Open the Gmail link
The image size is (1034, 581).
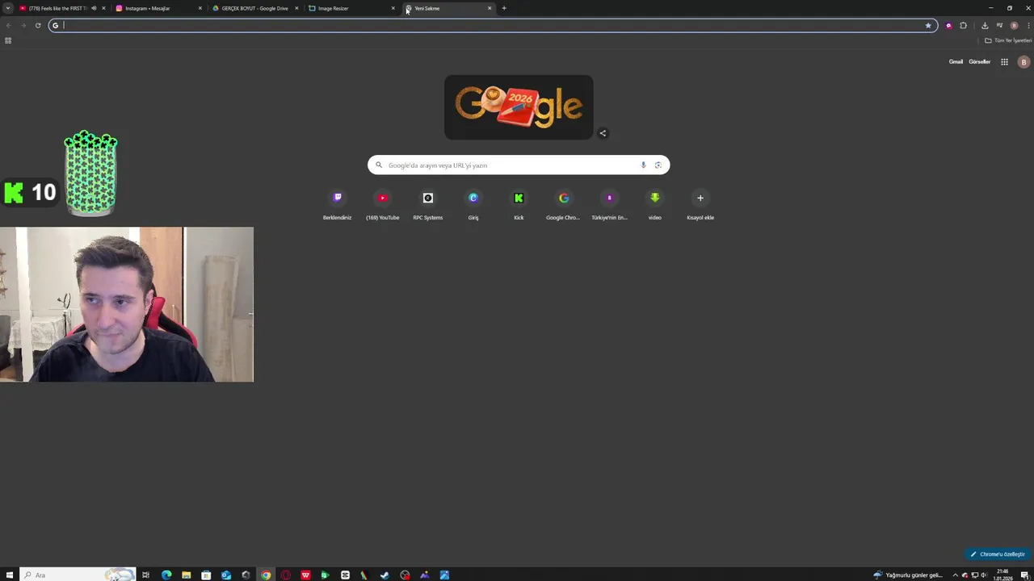956,62
